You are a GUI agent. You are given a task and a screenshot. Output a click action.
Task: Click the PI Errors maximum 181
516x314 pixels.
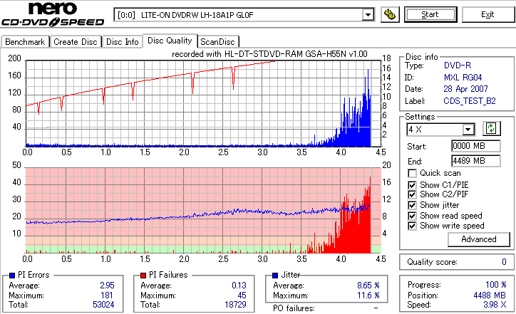click(x=107, y=295)
